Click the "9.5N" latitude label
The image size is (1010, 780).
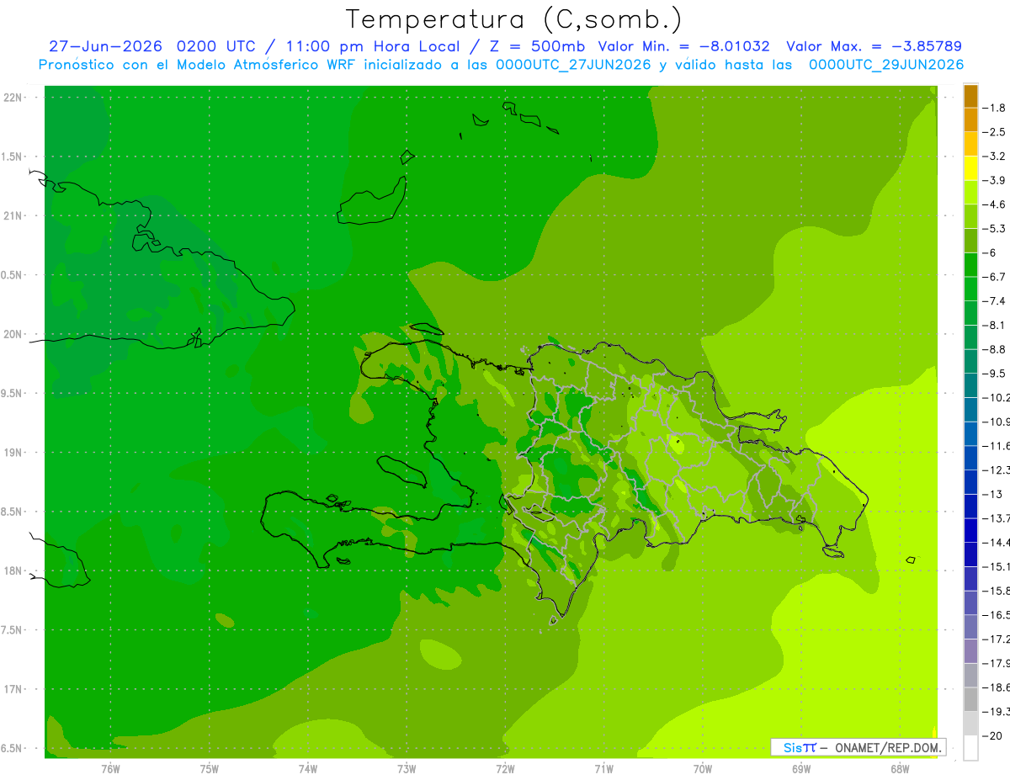pos(13,393)
